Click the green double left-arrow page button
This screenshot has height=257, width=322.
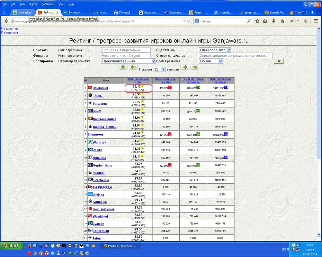123,67
